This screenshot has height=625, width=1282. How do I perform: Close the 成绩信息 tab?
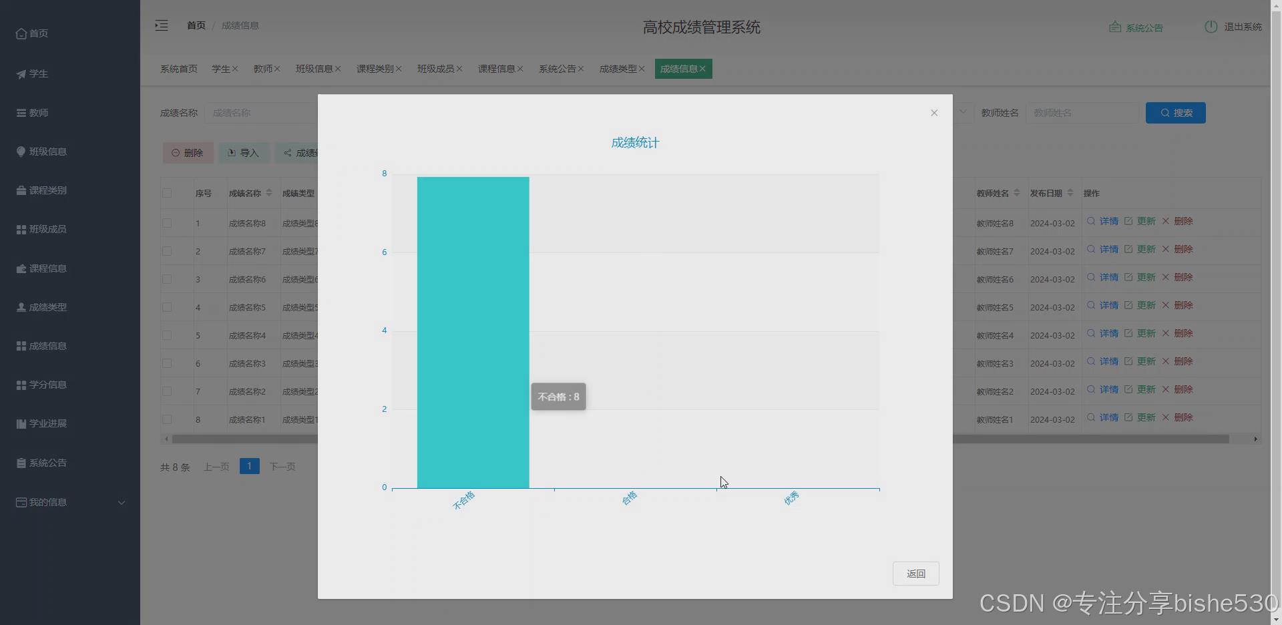pyautogui.click(x=702, y=69)
